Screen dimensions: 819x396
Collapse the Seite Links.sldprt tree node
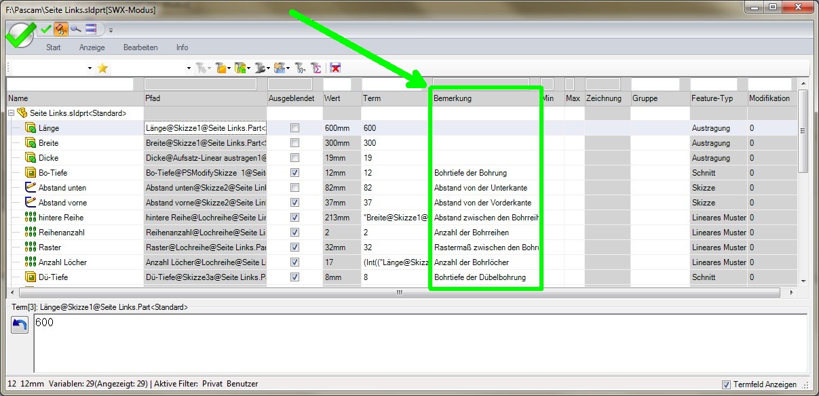point(12,113)
